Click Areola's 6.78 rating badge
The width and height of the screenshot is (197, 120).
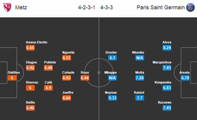(x=185, y=78)
